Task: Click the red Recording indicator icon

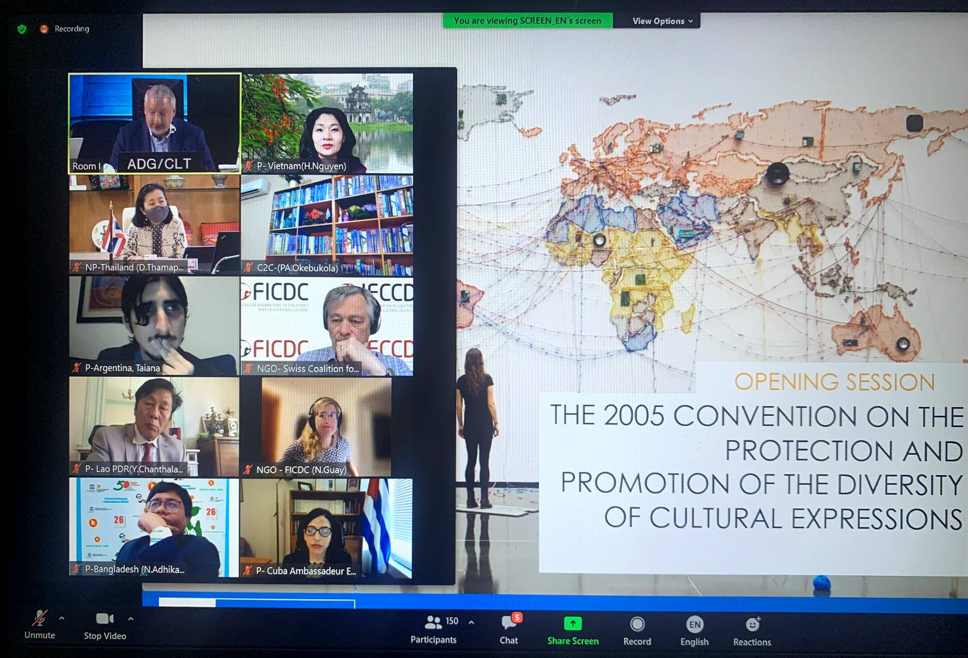Action: click(x=44, y=29)
